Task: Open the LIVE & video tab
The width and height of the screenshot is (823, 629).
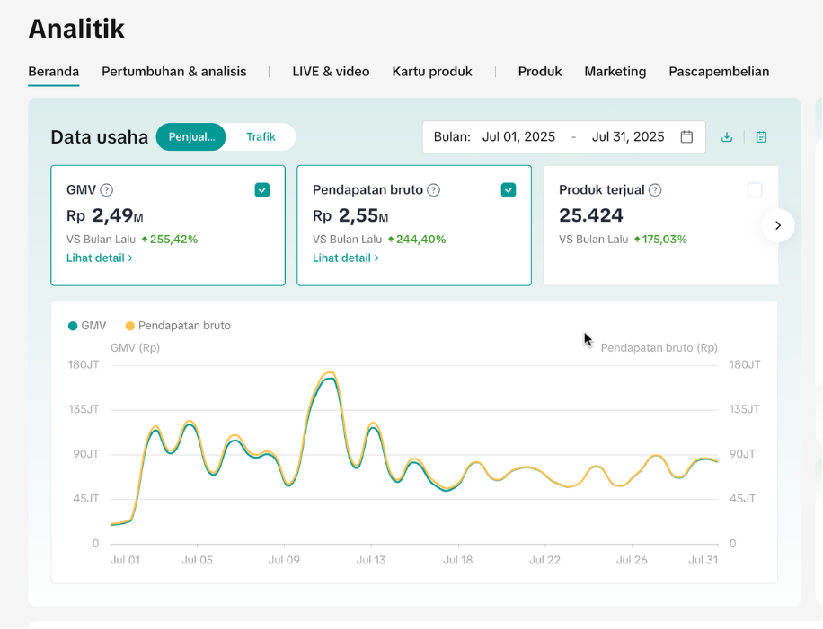Action: pyautogui.click(x=331, y=71)
